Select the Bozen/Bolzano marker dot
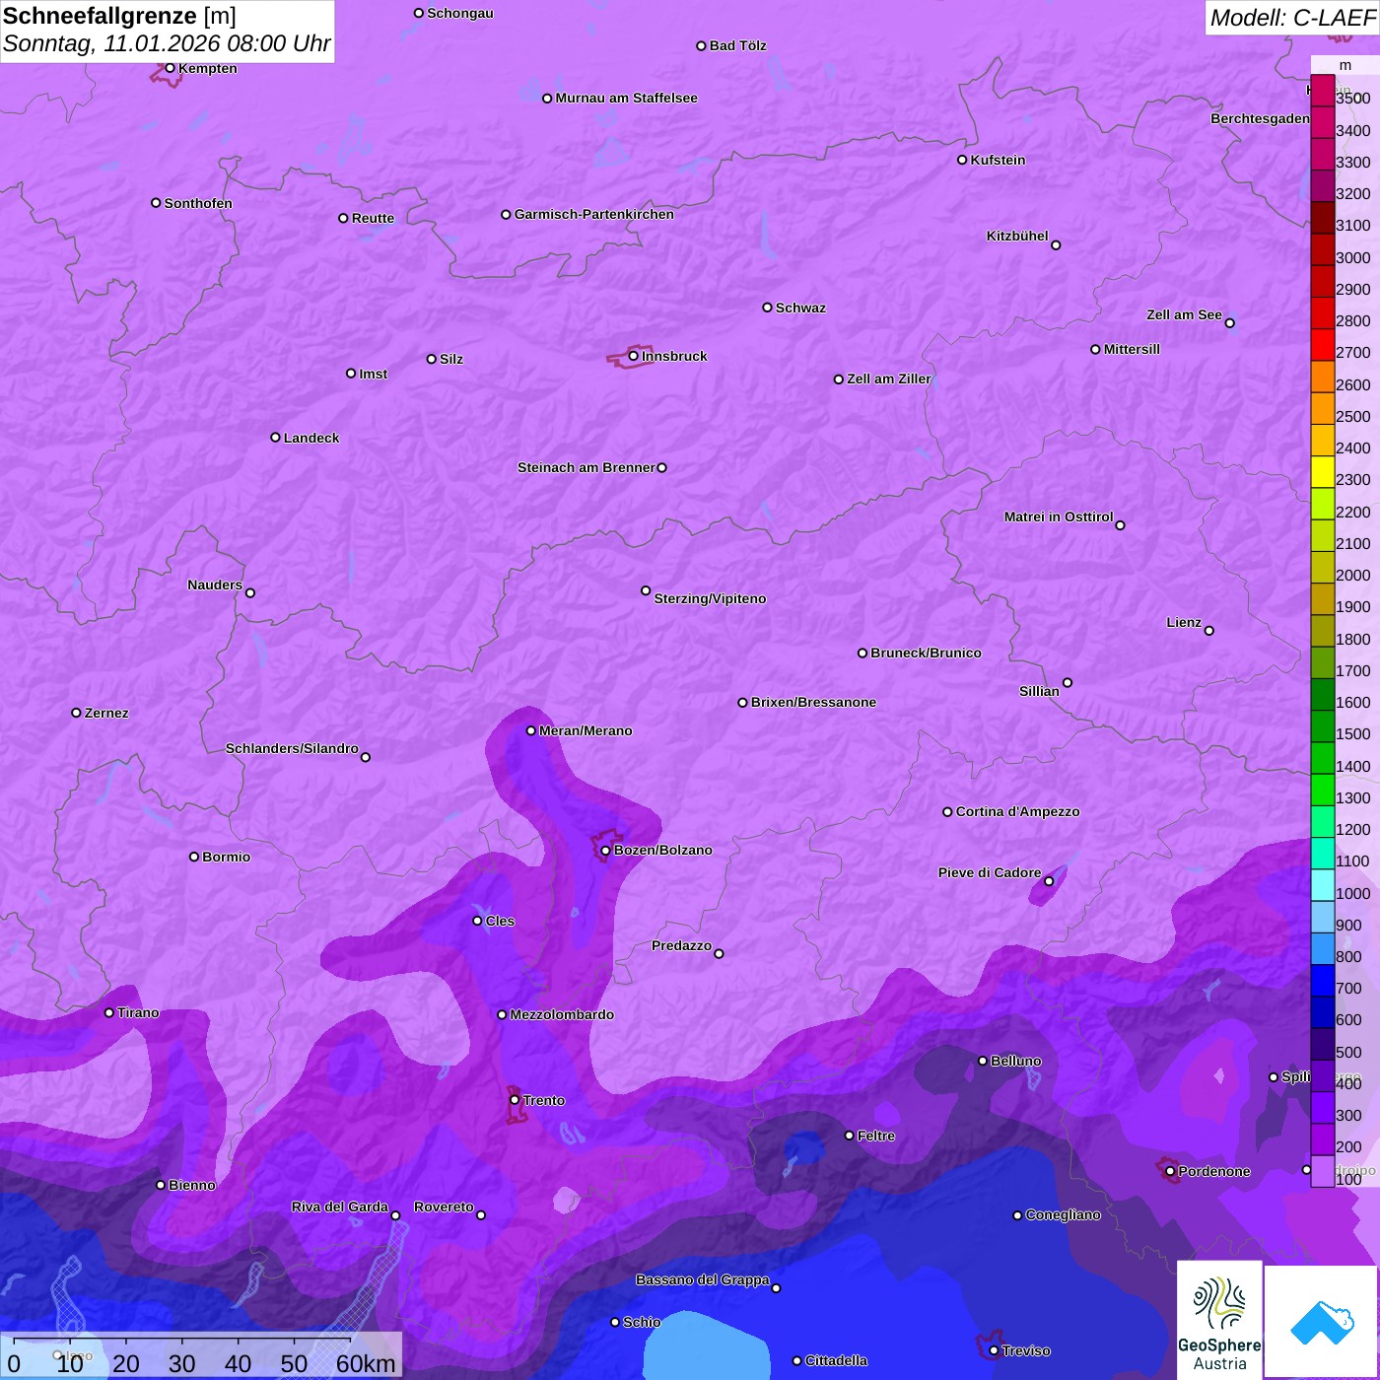 click(x=605, y=851)
